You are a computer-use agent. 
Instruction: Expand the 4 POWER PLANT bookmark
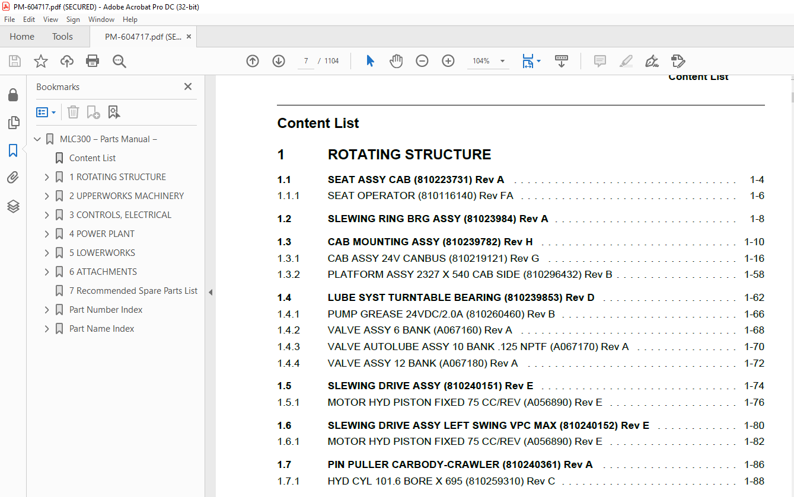pyautogui.click(x=47, y=234)
